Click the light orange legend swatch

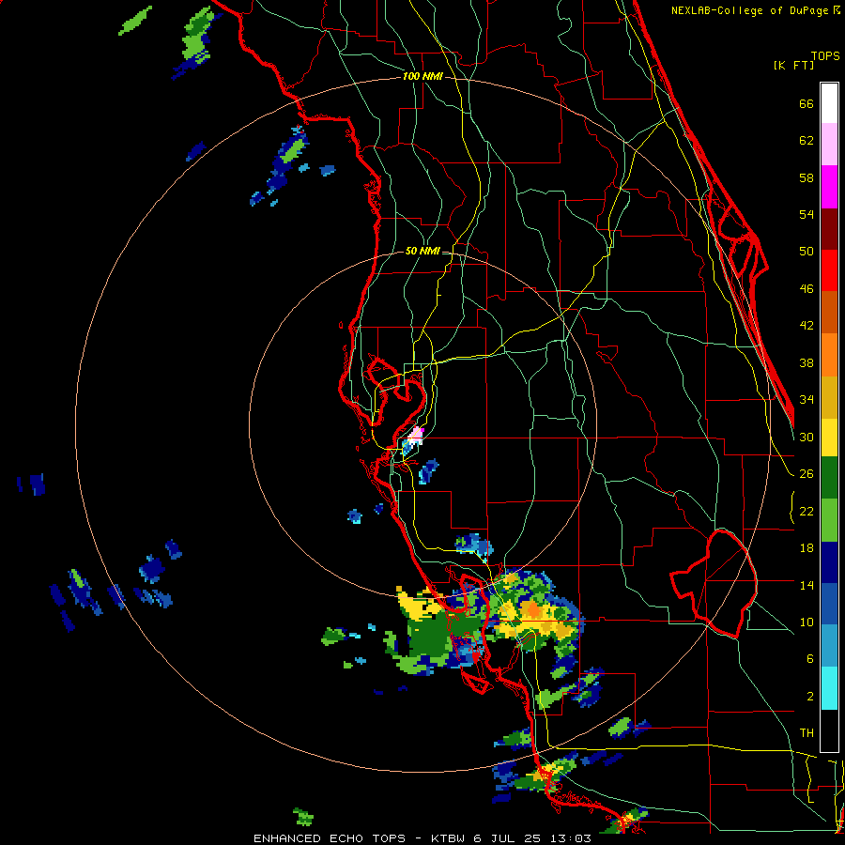(x=829, y=355)
